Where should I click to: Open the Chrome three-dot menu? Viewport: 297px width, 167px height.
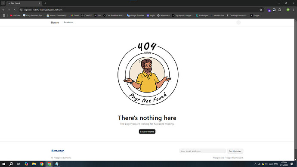coord(294,10)
